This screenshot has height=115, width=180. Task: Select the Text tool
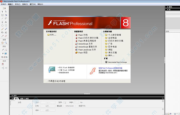coord(6,22)
